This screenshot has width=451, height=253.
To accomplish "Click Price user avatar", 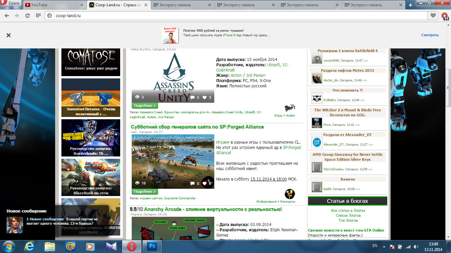I will point(317,123).
